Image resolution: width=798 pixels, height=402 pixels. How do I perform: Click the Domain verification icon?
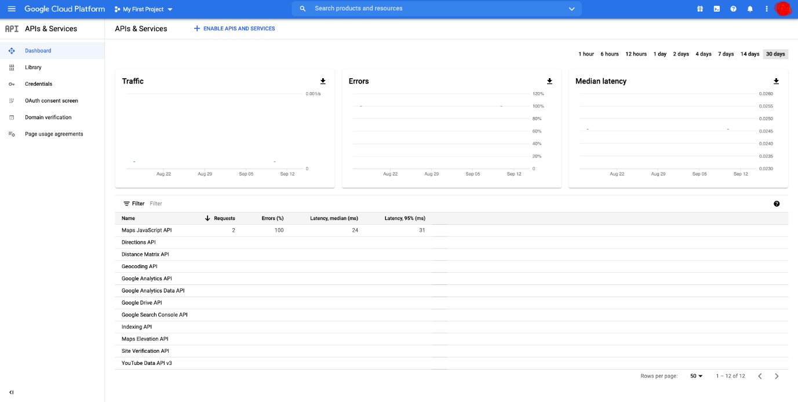click(x=12, y=118)
